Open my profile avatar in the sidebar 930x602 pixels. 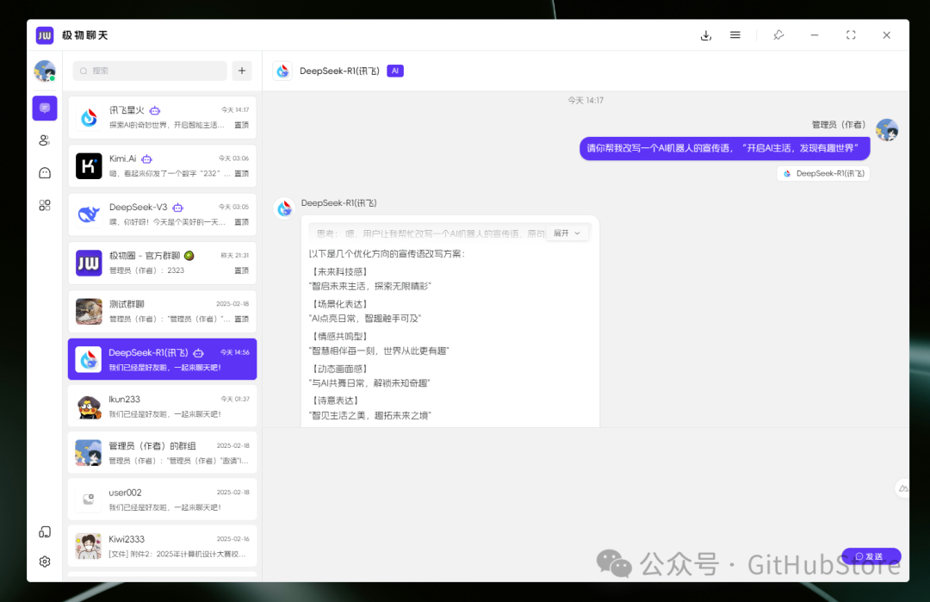[45, 71]
